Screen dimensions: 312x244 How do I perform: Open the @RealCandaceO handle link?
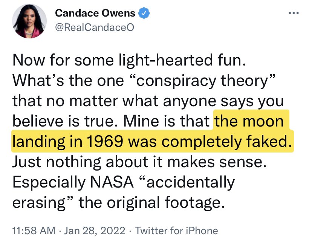tap(95, 27)
